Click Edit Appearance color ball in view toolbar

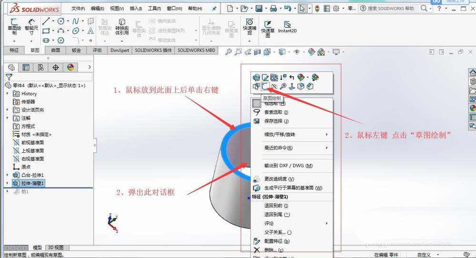click(x=311, y=52)
